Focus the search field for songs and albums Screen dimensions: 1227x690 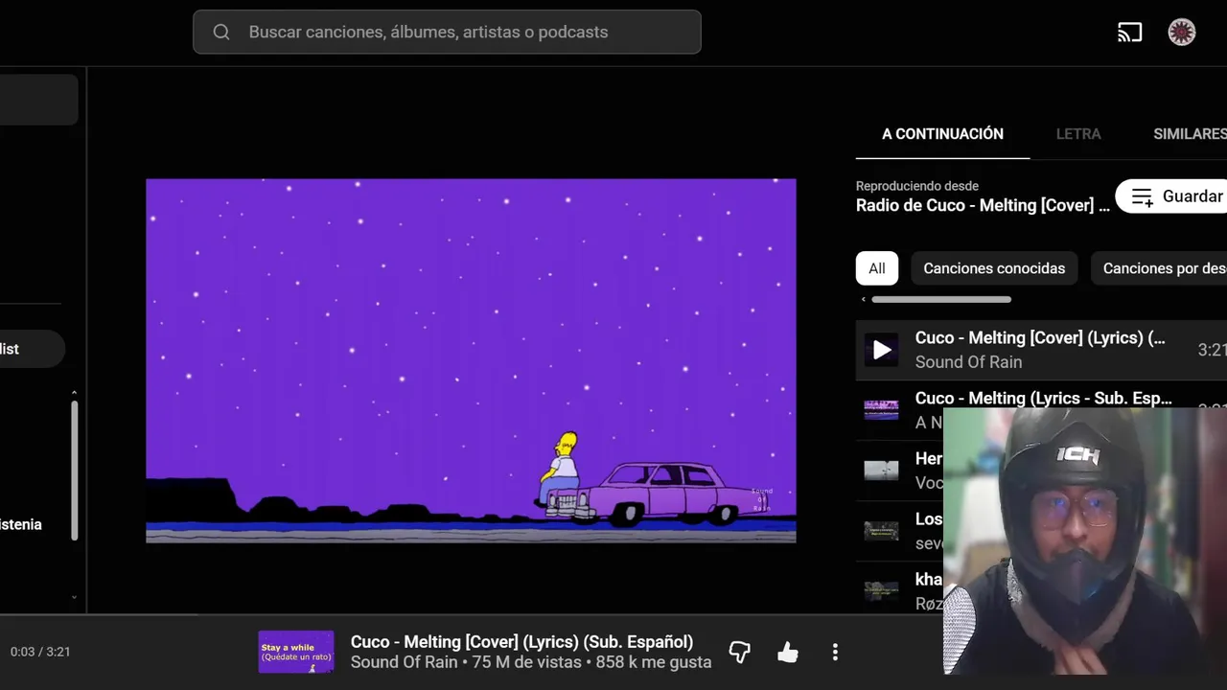[447, 32]
